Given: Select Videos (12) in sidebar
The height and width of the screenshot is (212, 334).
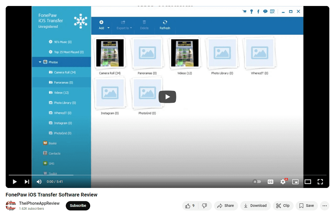Looking at the screenshot, I should click(x=61, y=92).
